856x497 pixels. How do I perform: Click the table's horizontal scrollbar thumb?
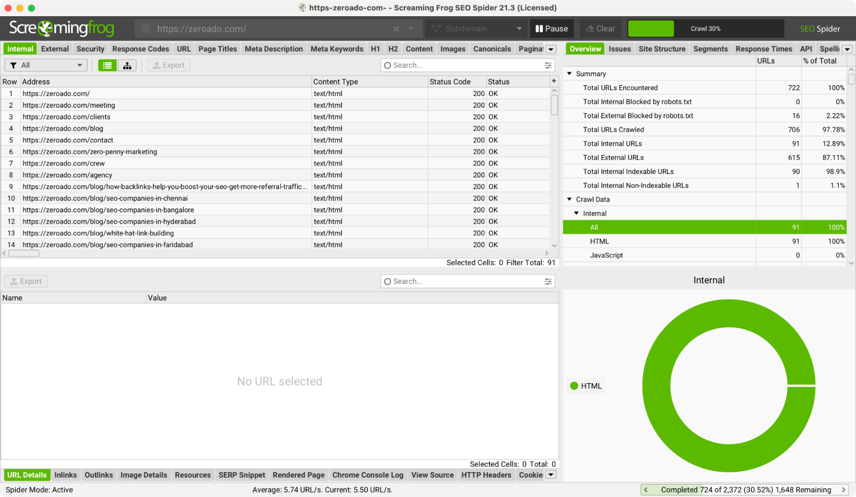pyautogui.click(x=24, y=253)
